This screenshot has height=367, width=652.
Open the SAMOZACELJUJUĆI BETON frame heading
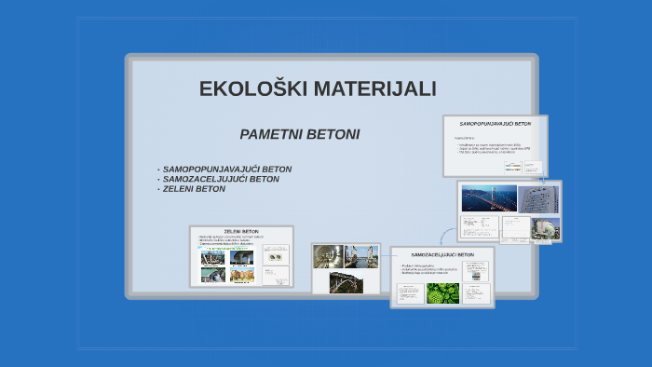[x=442, y=255]
